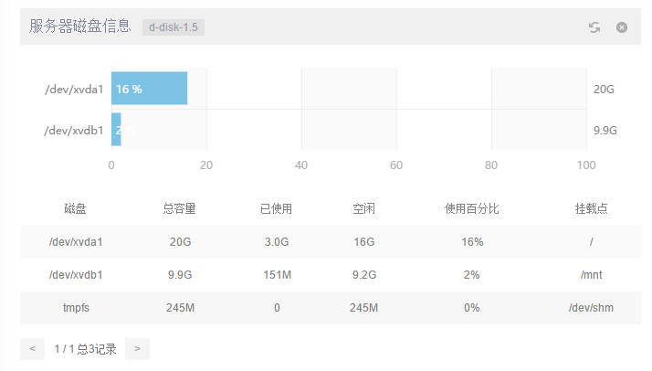Click the 挂载点 column header
This screenshot has height=371, width=652.
pyautogui.click(x=592, y=208)
